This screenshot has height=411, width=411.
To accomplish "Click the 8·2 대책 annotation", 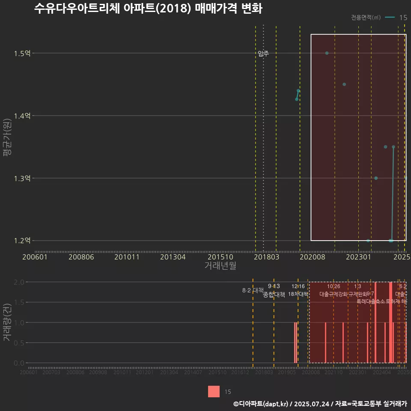I will click(253, 290).
